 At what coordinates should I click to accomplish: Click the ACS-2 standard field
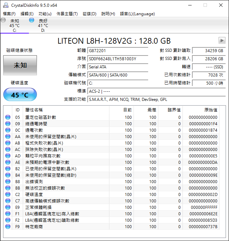(157, 91)
